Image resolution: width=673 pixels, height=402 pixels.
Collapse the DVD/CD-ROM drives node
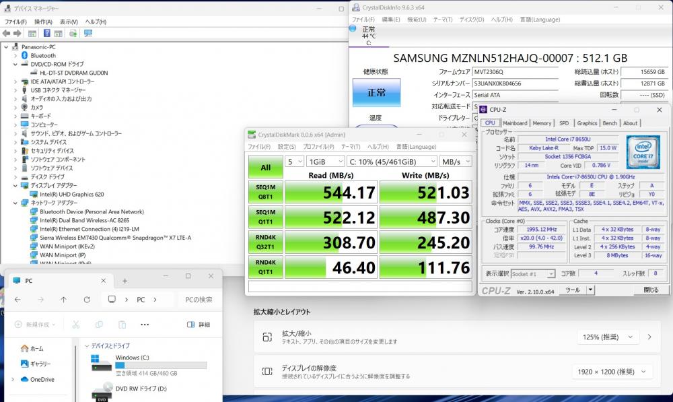[x=15, y=64]
